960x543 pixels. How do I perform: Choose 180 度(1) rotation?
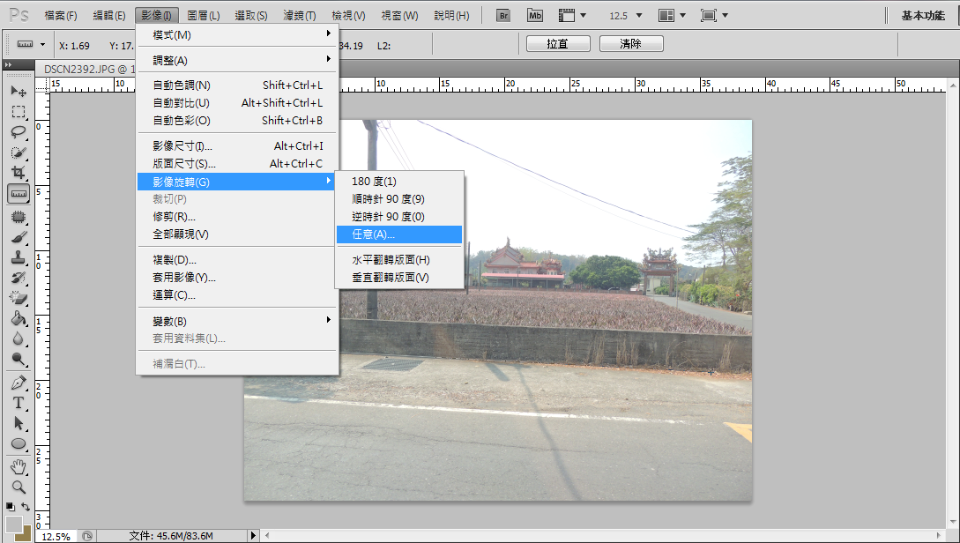pyautogui.click(x=399, y=182)
